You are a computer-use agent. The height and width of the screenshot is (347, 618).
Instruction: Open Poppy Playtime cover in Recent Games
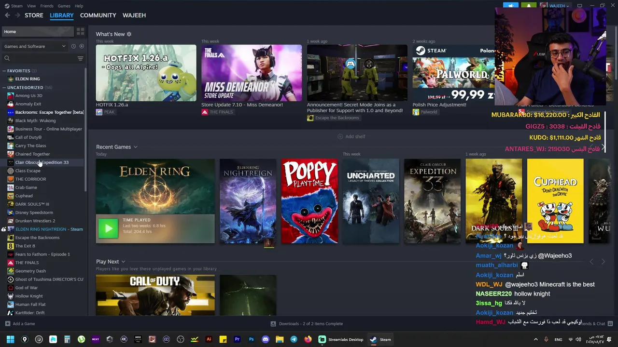pos(309,201)
